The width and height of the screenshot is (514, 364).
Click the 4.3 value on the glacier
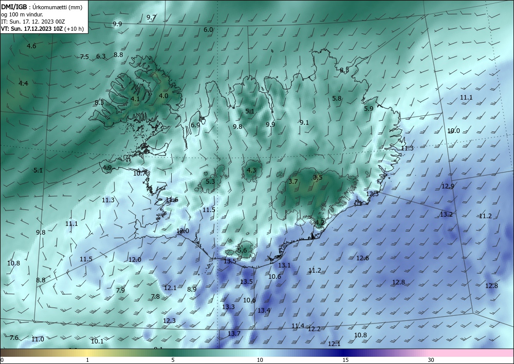point(251,170)
